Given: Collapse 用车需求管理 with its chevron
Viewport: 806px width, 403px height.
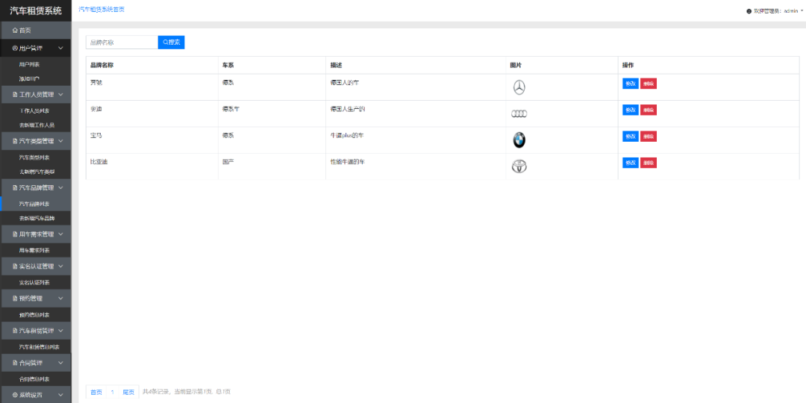Looking at the screenshot, I should 60,234.
